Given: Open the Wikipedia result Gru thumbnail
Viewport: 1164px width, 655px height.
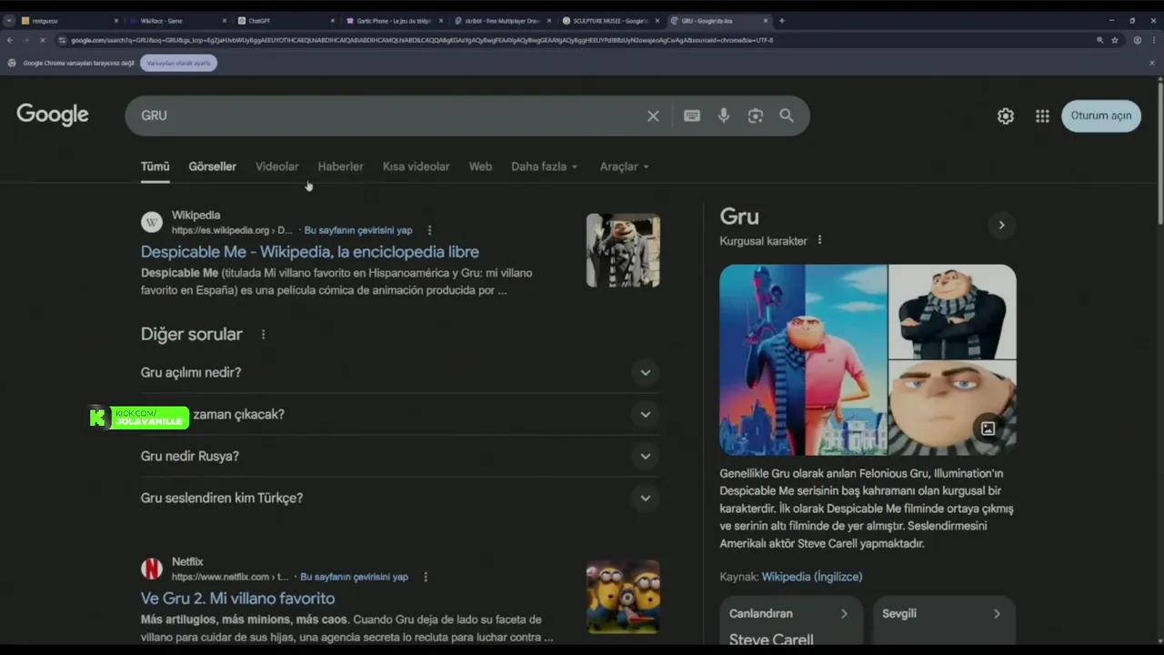Looking at the screenshot, I should (623, 250).
